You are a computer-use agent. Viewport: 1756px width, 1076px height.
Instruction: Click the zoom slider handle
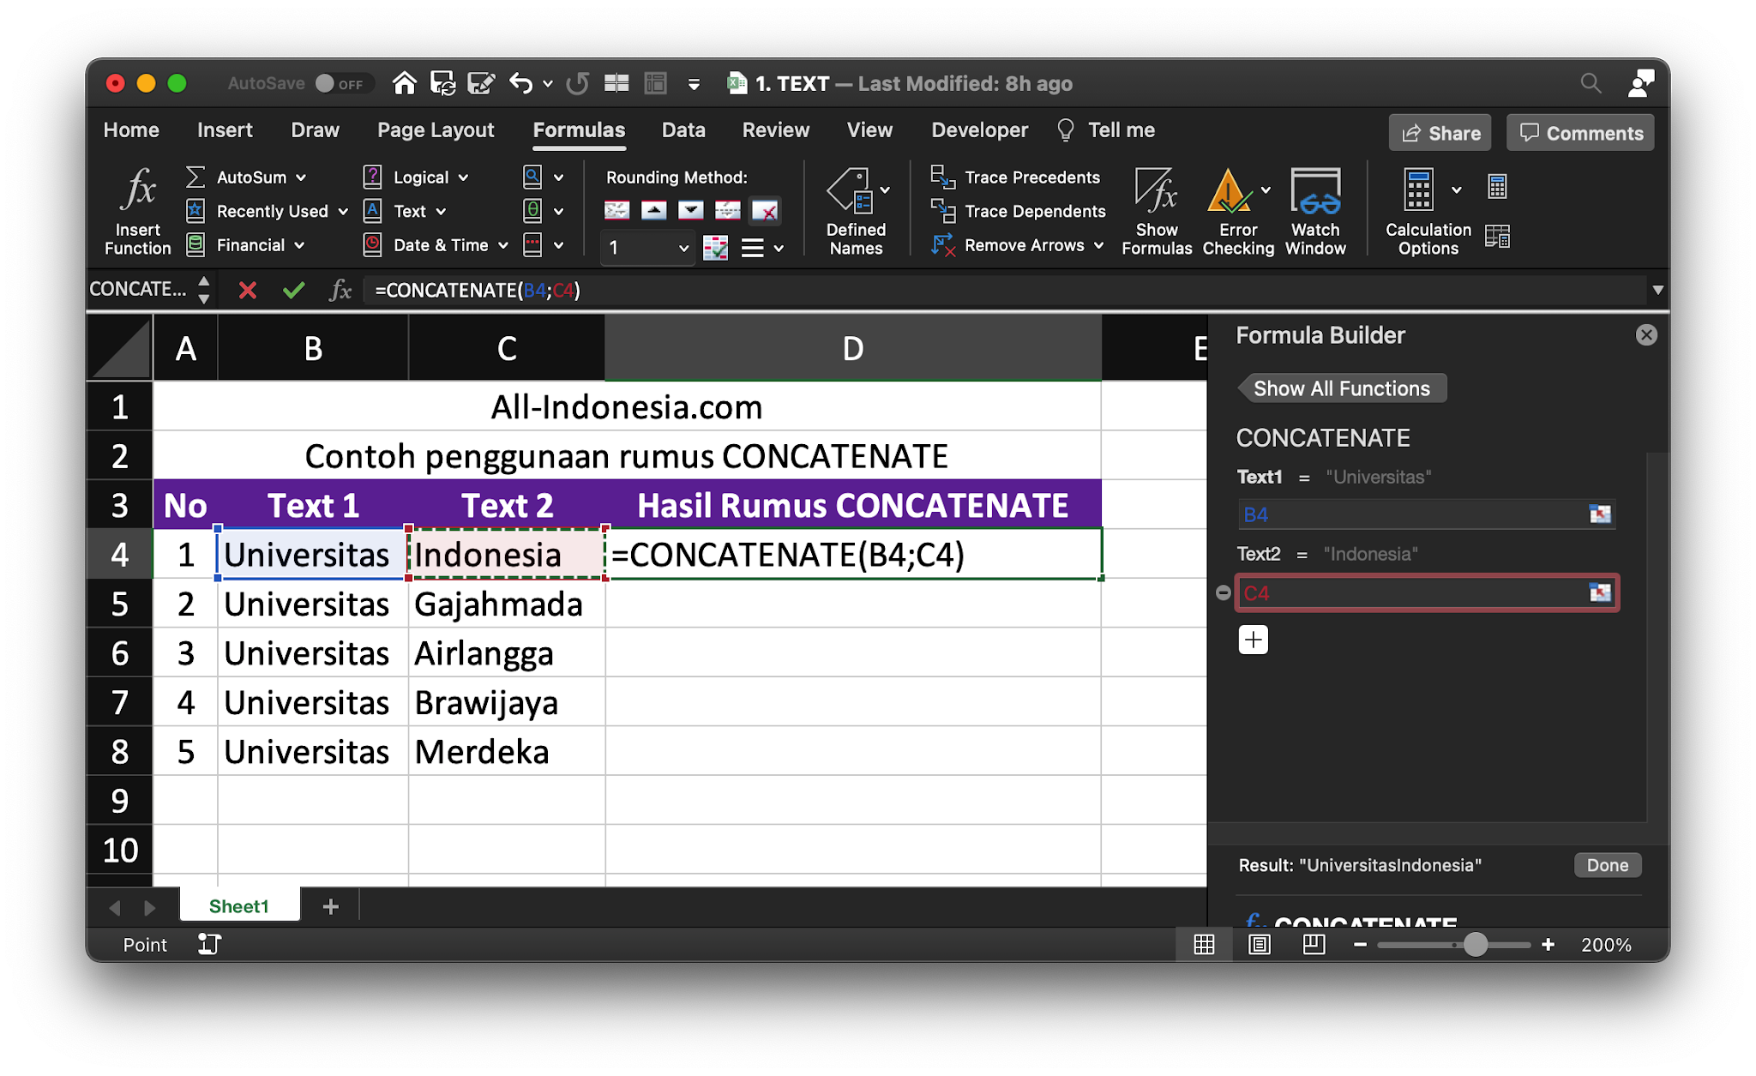pyautogui.click(x=1475, y=945)
